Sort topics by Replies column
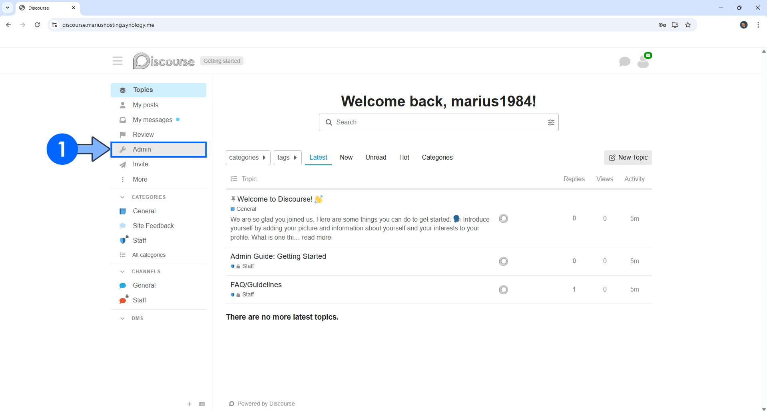This screenshot has width=767, height=412. coord(574,179)
